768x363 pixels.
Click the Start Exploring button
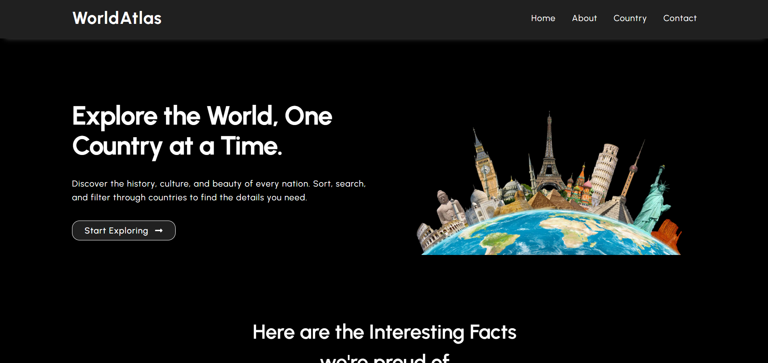pos(124,230)
